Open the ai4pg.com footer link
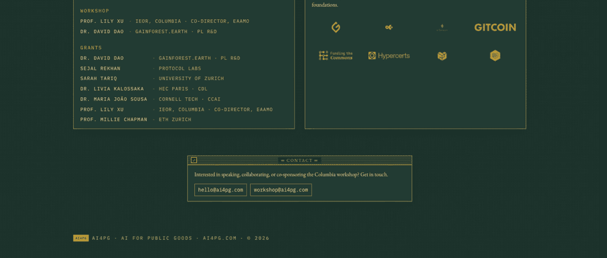 click(x=220, y=238)
